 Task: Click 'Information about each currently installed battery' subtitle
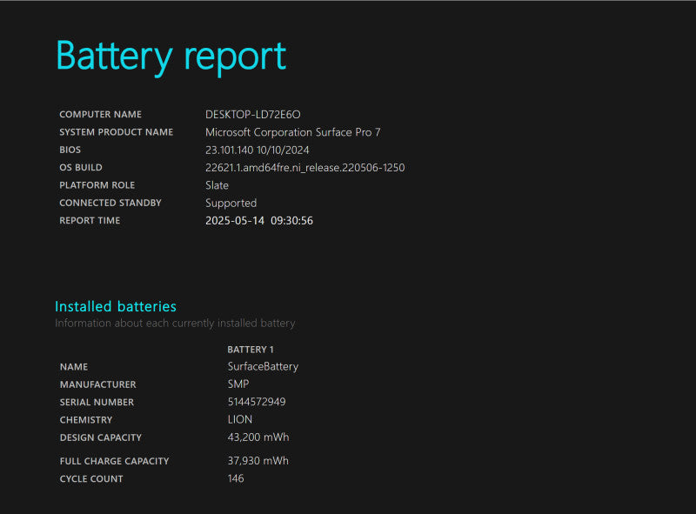[x=175, y=324]
